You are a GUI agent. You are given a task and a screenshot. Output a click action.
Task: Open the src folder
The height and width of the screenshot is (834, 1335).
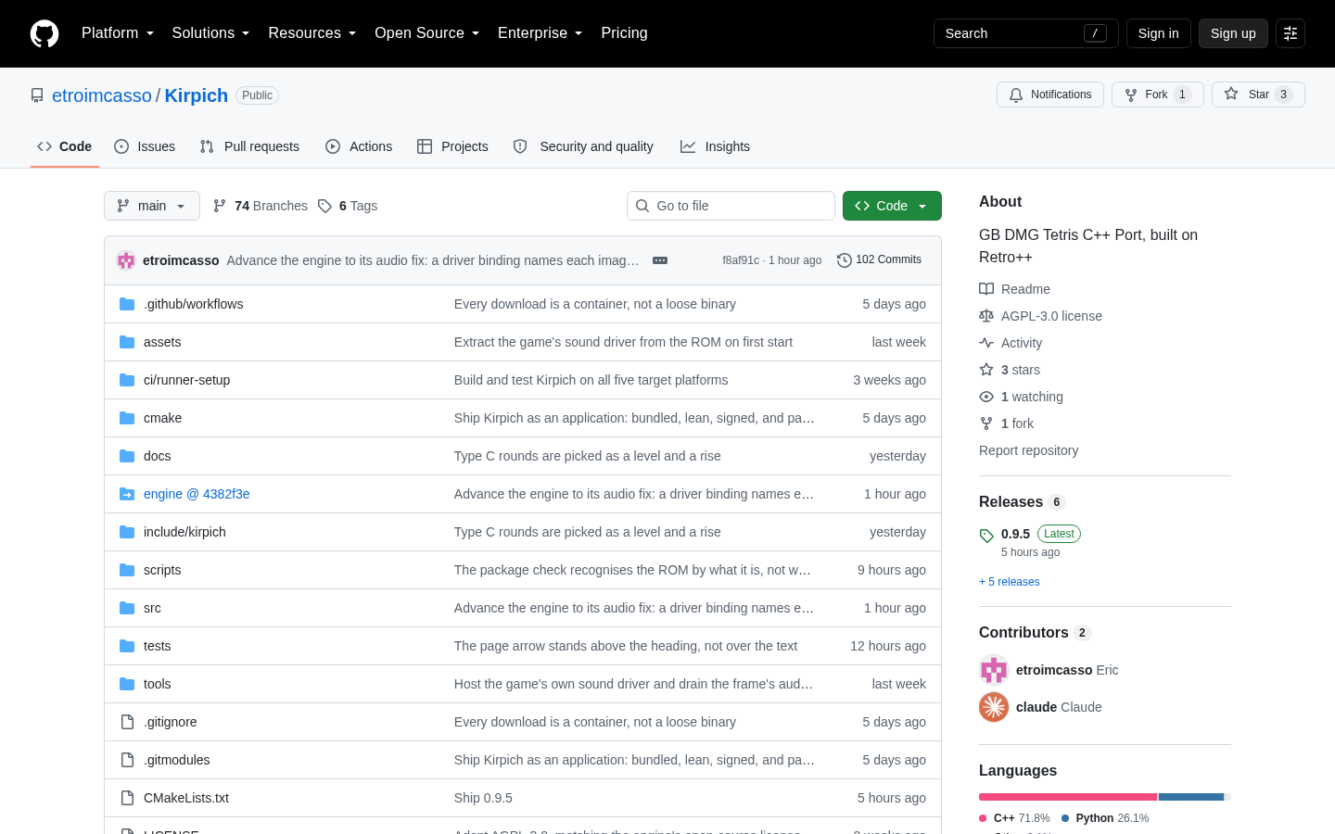click(x=152, y=608)
